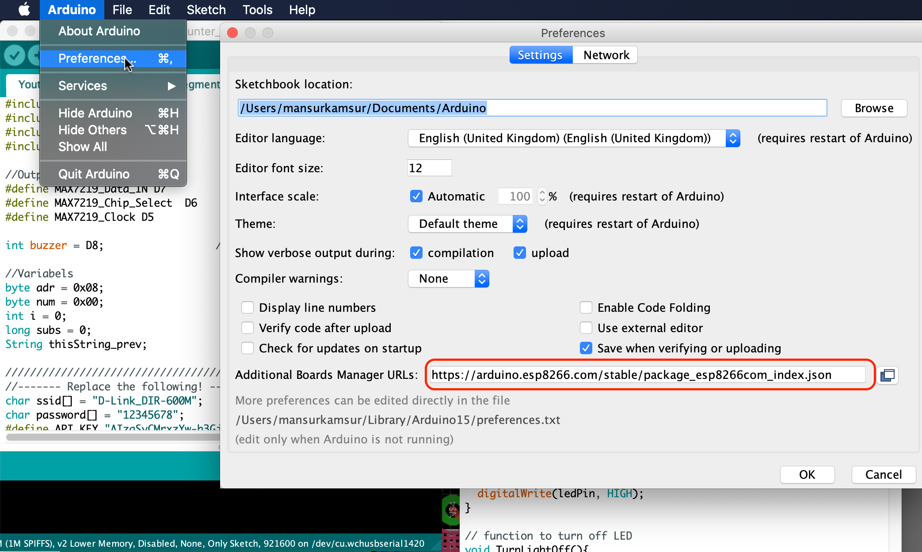922x552 pixels.
Task: Disable Save when verifying or uploading
Action: [x=586, y=348]
